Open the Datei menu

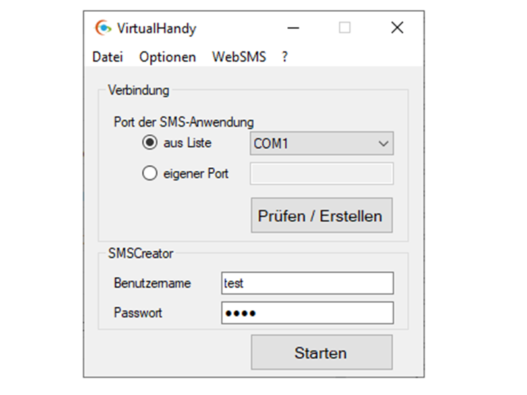click(x=107, y=57)
